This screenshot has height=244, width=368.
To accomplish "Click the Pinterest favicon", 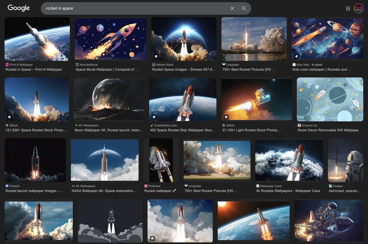I will [x=146, y=186].
